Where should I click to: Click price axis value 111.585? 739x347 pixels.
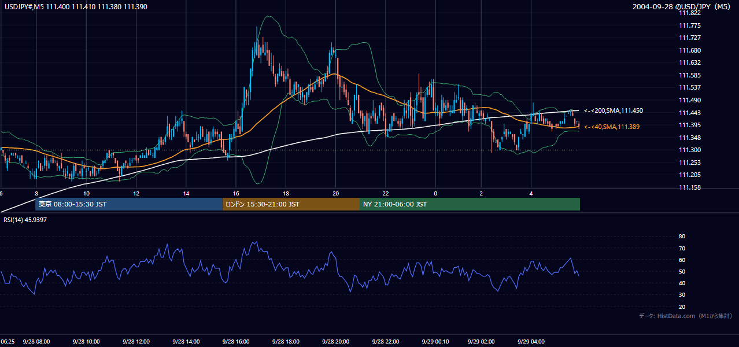click(689, 75)
